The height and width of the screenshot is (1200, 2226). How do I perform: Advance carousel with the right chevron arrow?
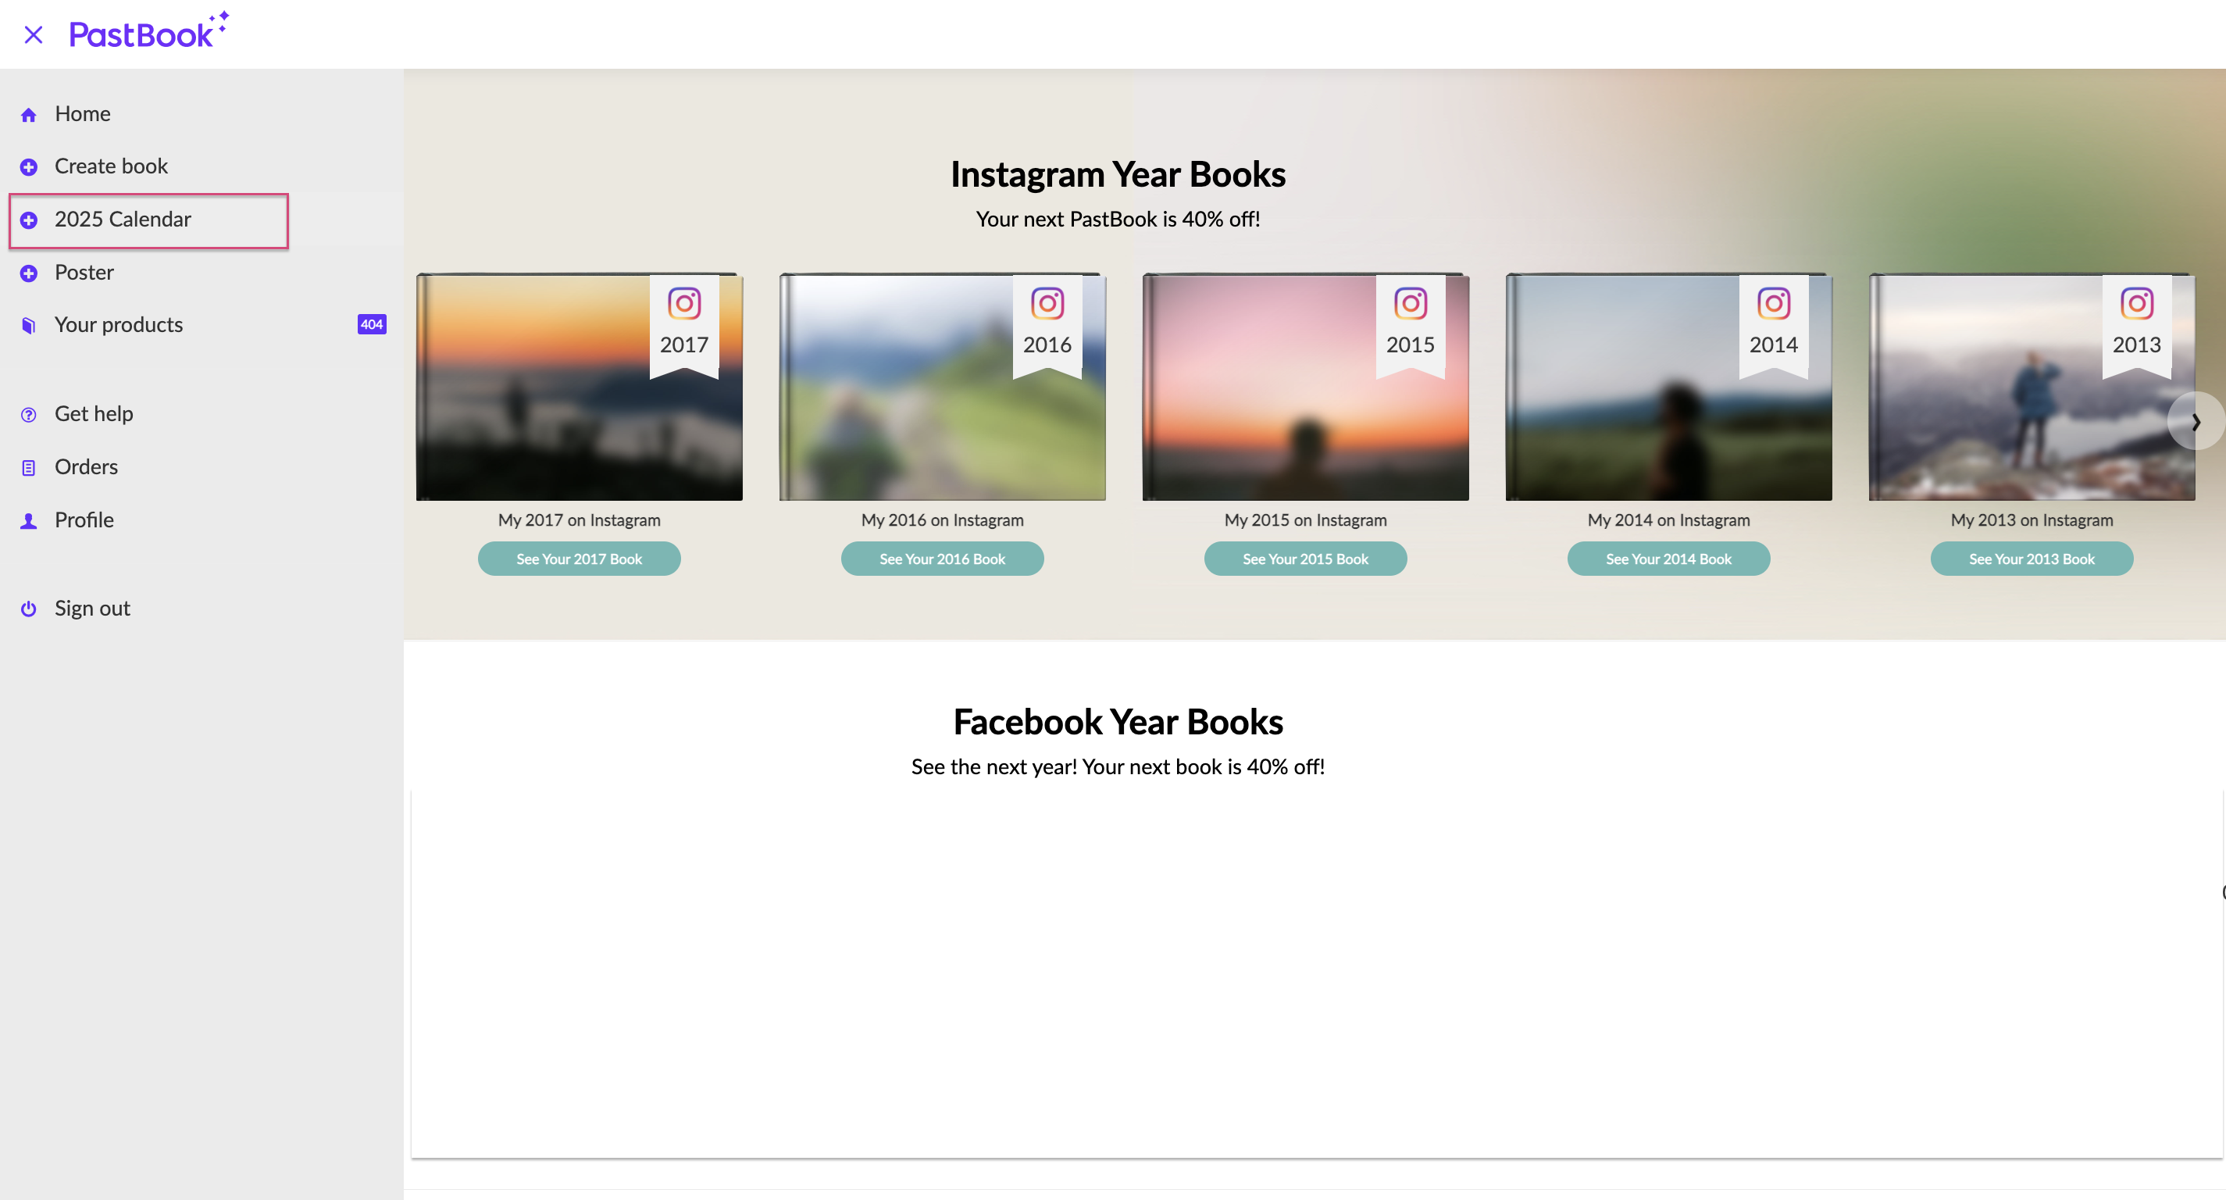[2196, 421]
